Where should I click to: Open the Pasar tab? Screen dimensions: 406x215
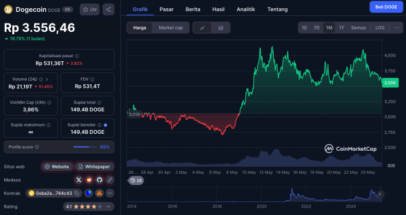click(x=166, y=9)
